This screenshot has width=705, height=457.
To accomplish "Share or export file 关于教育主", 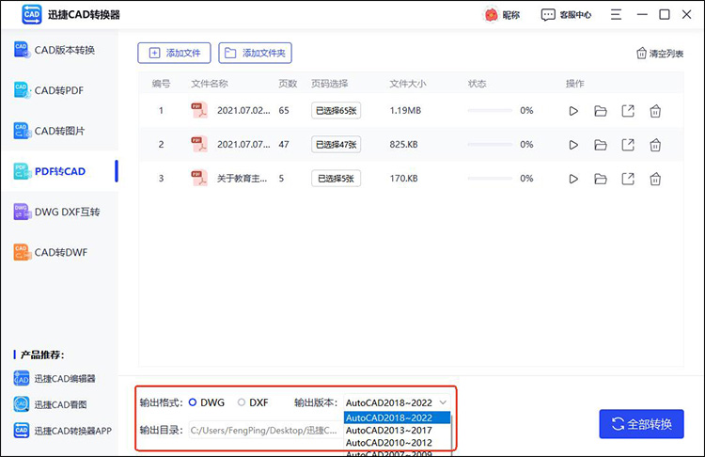I will 628,179.
